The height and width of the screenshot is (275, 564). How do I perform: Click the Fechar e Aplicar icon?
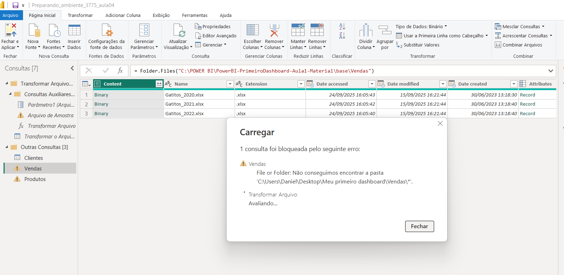(11, 31)
